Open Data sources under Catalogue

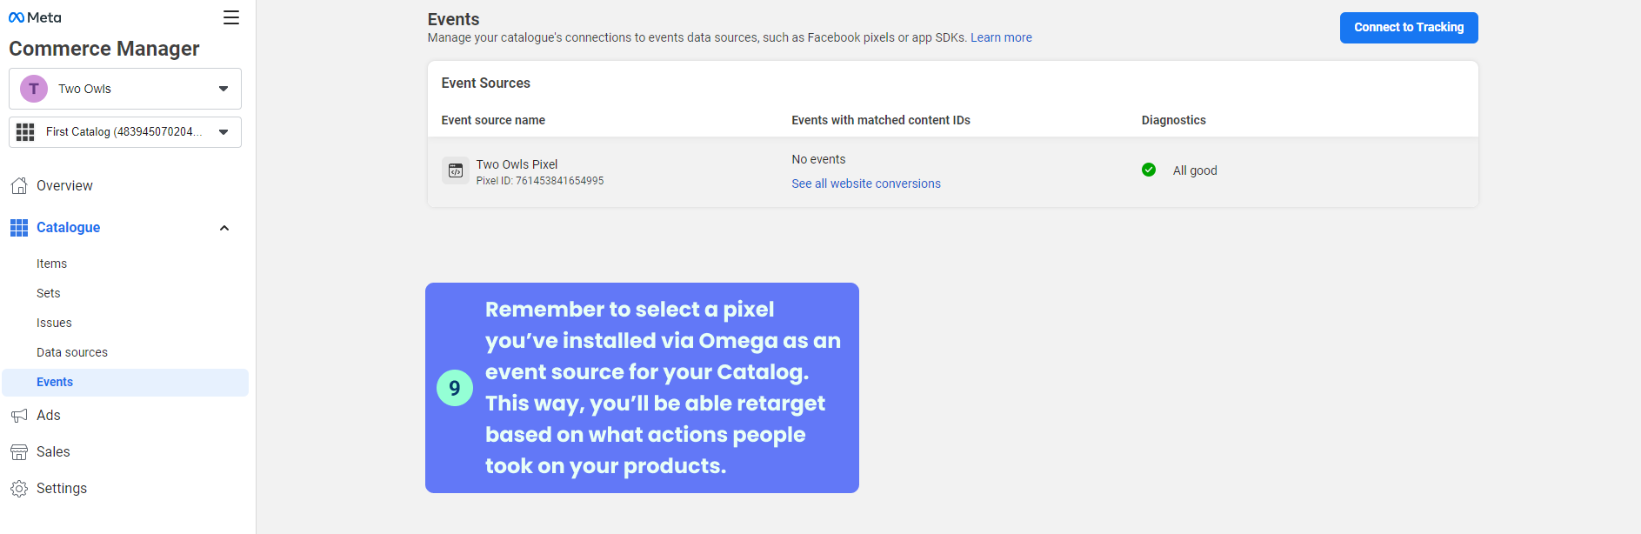point(72,352)
